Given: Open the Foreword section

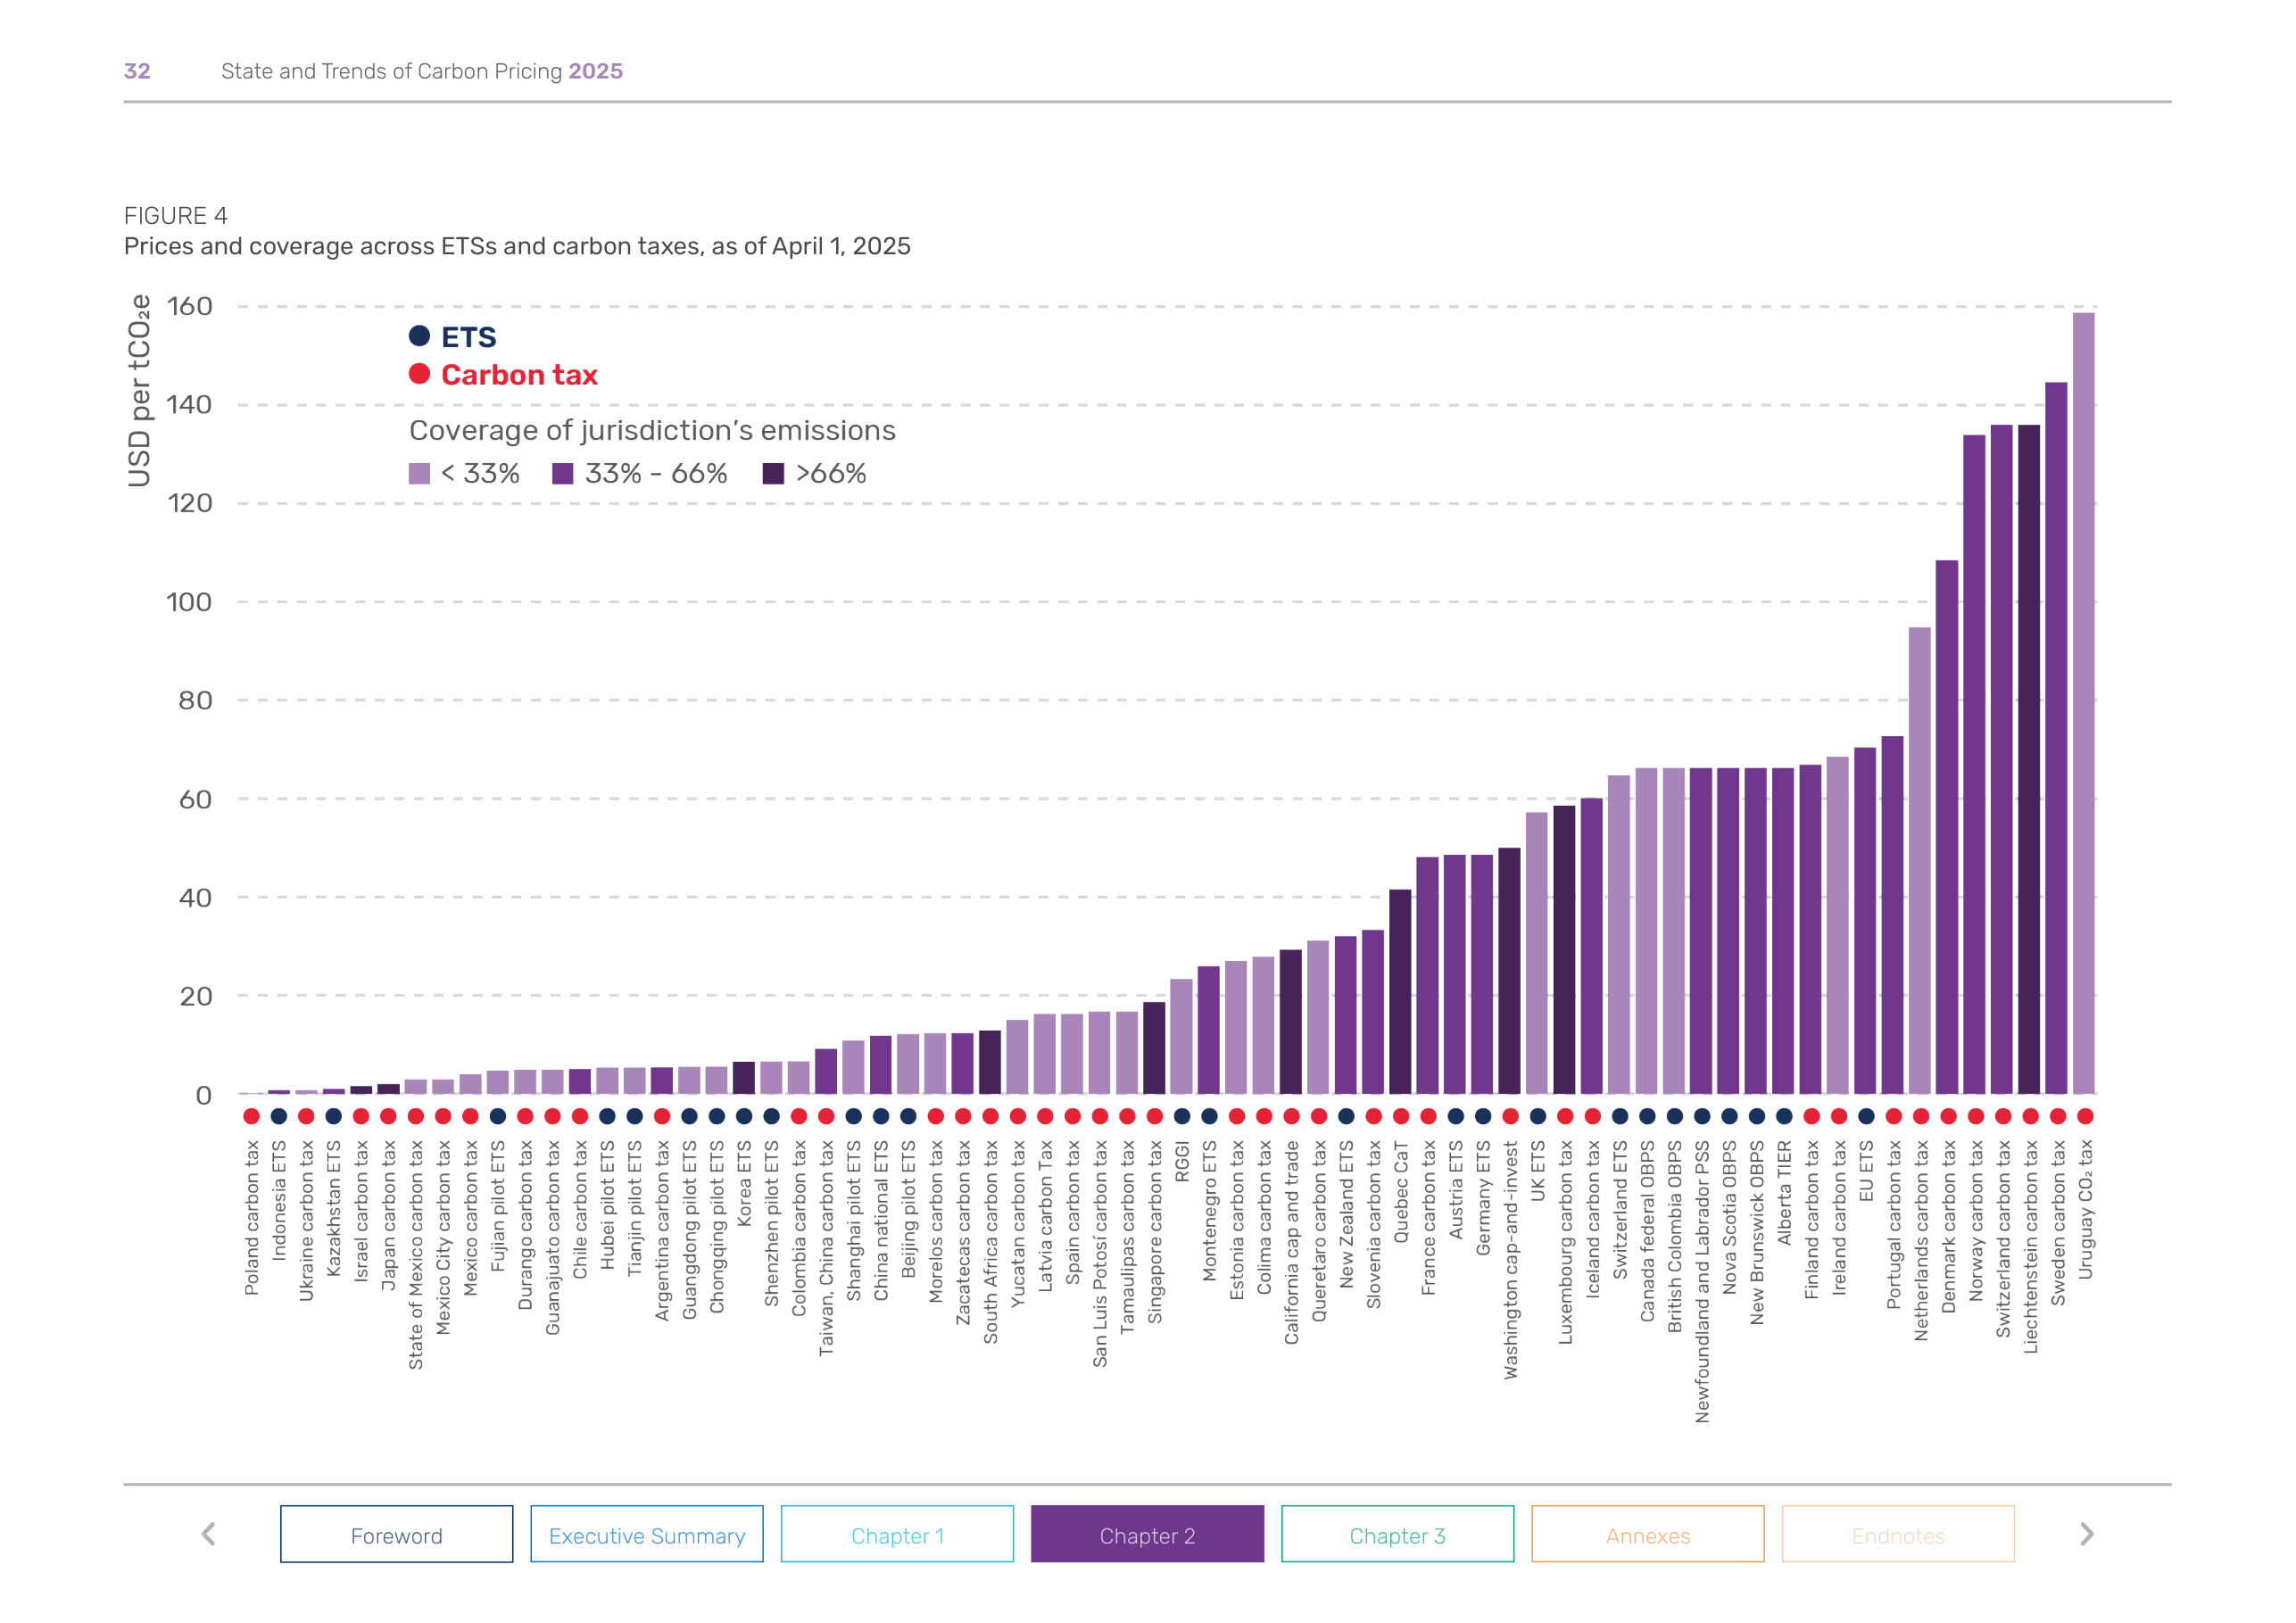Looking at the screenshot, I should pos(396,1535).
